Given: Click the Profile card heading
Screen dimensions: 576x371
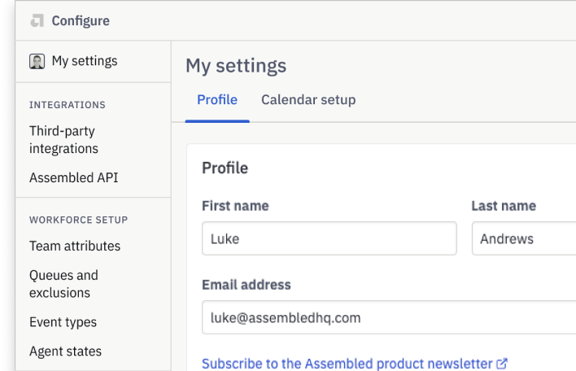Looking at the screenshot, I should [225, 168].
